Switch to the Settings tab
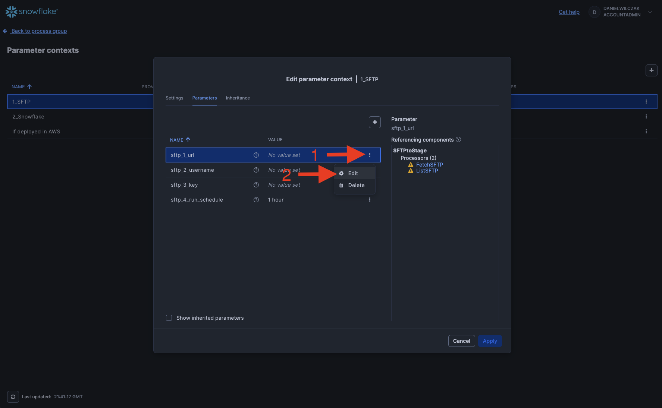The width and height of the screenshot is (662, 408). click(x=174, y=98)
